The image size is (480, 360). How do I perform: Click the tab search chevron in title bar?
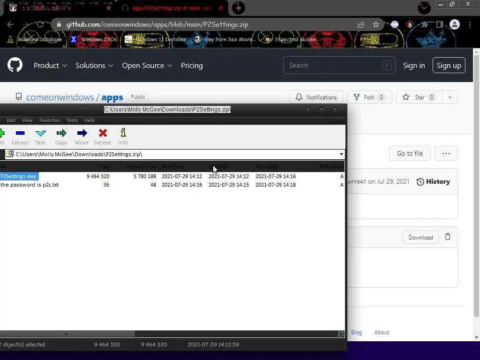pos(424,8)
